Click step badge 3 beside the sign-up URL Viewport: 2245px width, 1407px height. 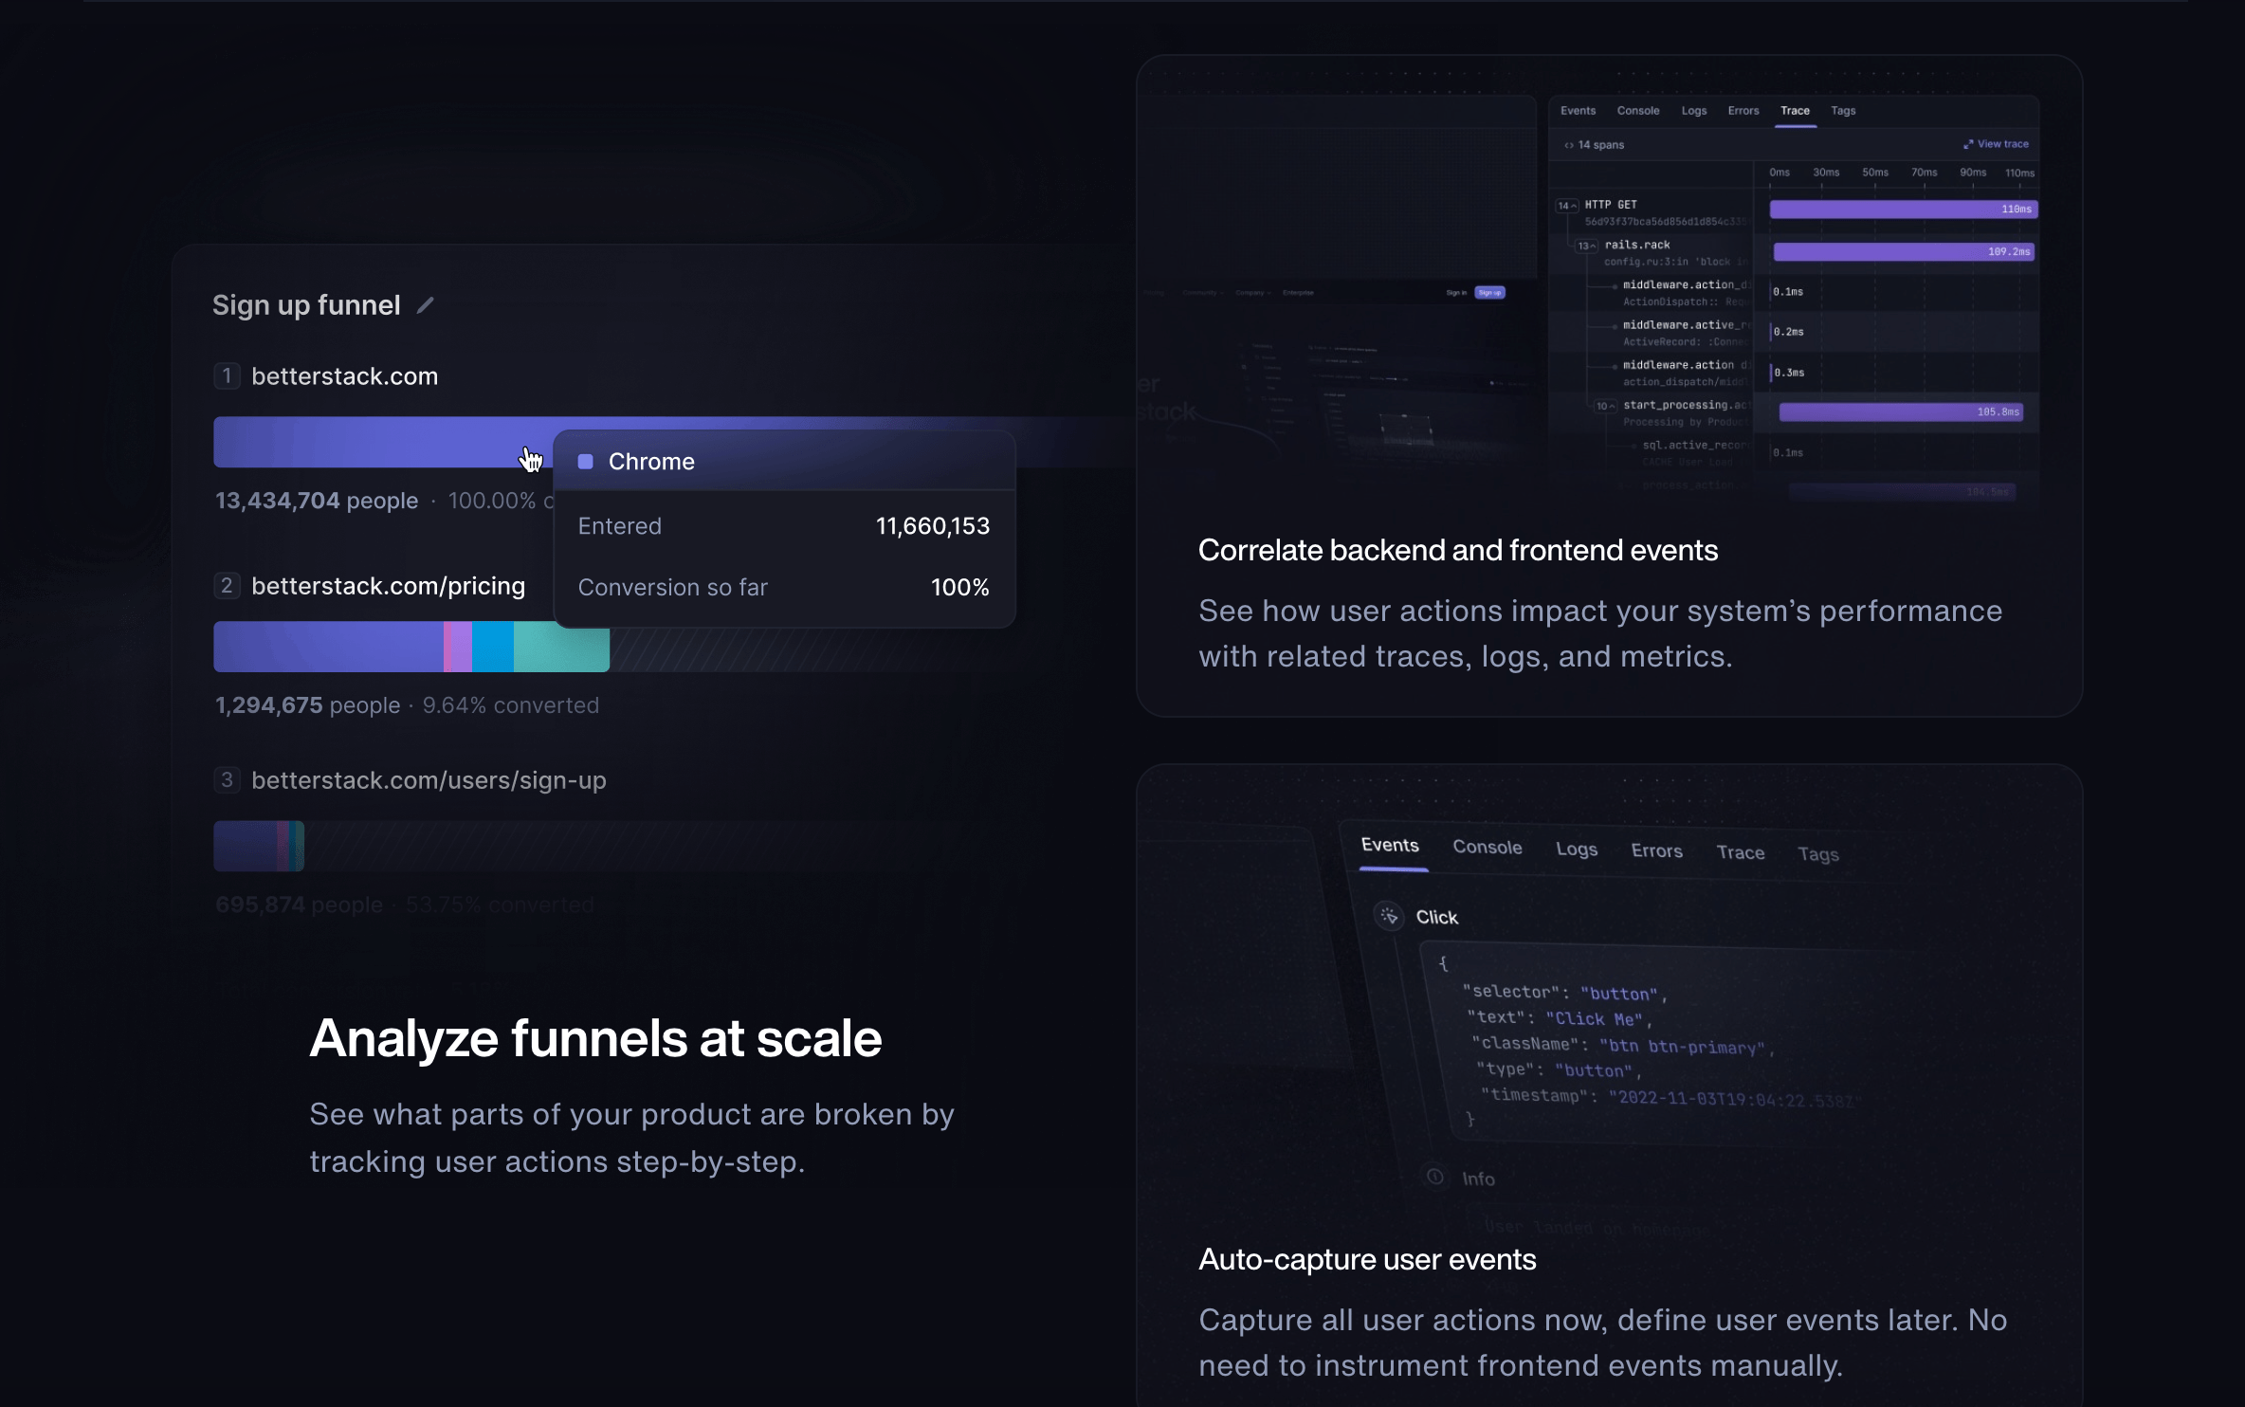point(227,779)
